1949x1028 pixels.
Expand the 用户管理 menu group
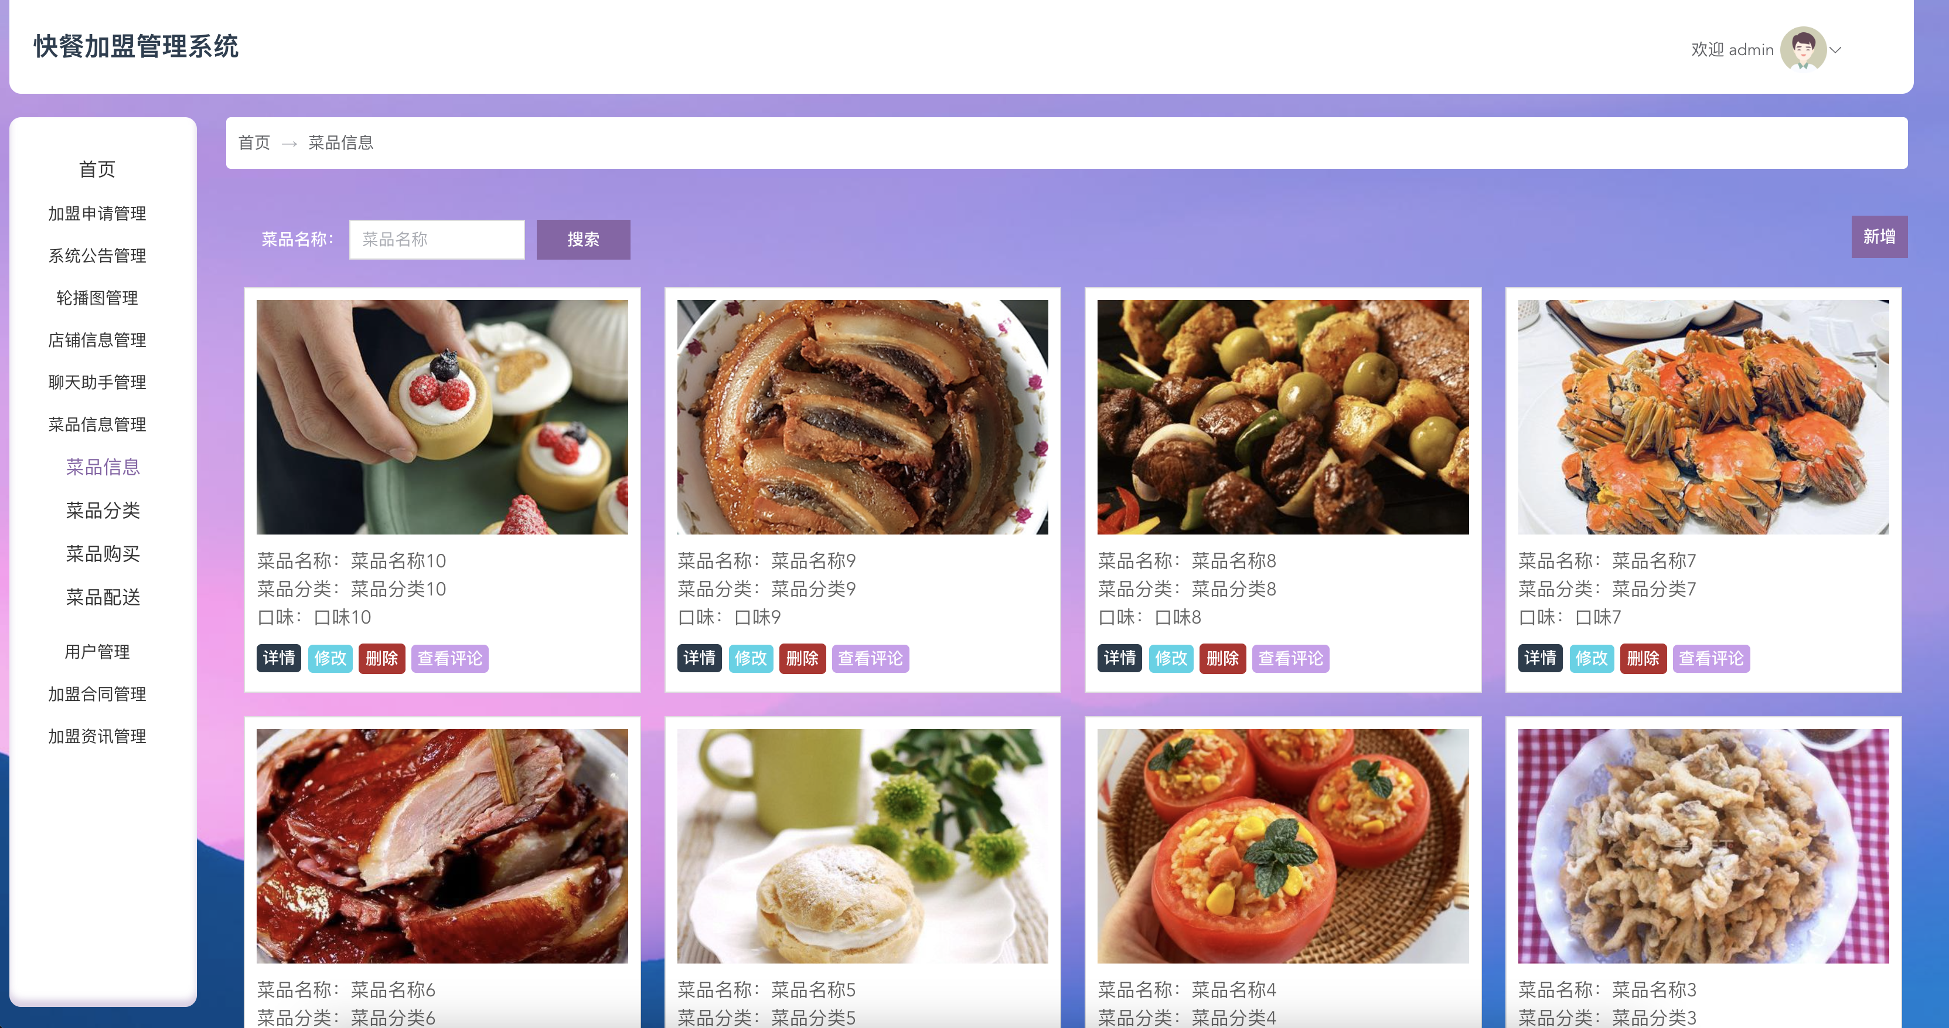pos(97,651)
